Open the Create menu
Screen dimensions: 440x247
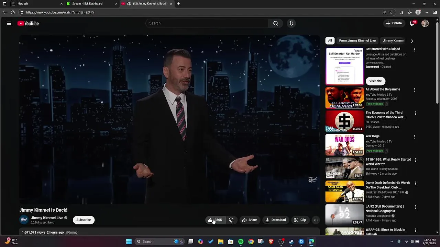click(x=394, y=23)
